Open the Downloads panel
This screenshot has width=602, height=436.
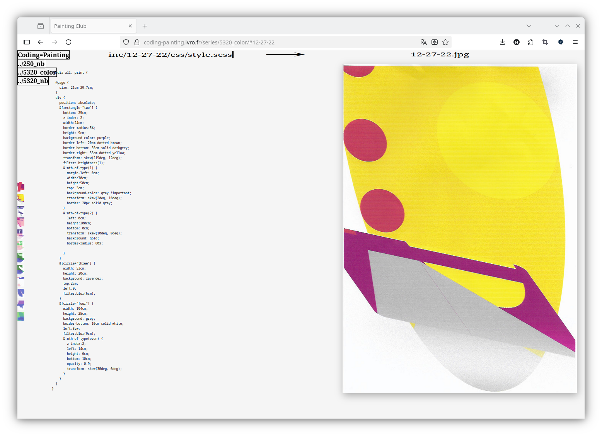click(502, 42)
